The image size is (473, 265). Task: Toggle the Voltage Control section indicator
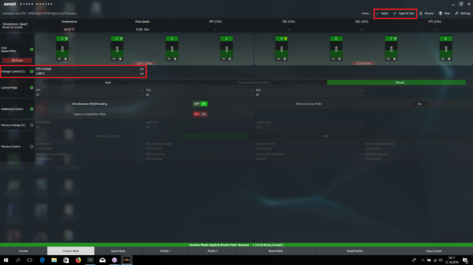coord(32,71)
